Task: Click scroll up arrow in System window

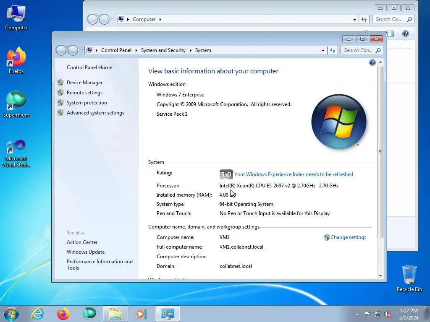Action: 380,62
